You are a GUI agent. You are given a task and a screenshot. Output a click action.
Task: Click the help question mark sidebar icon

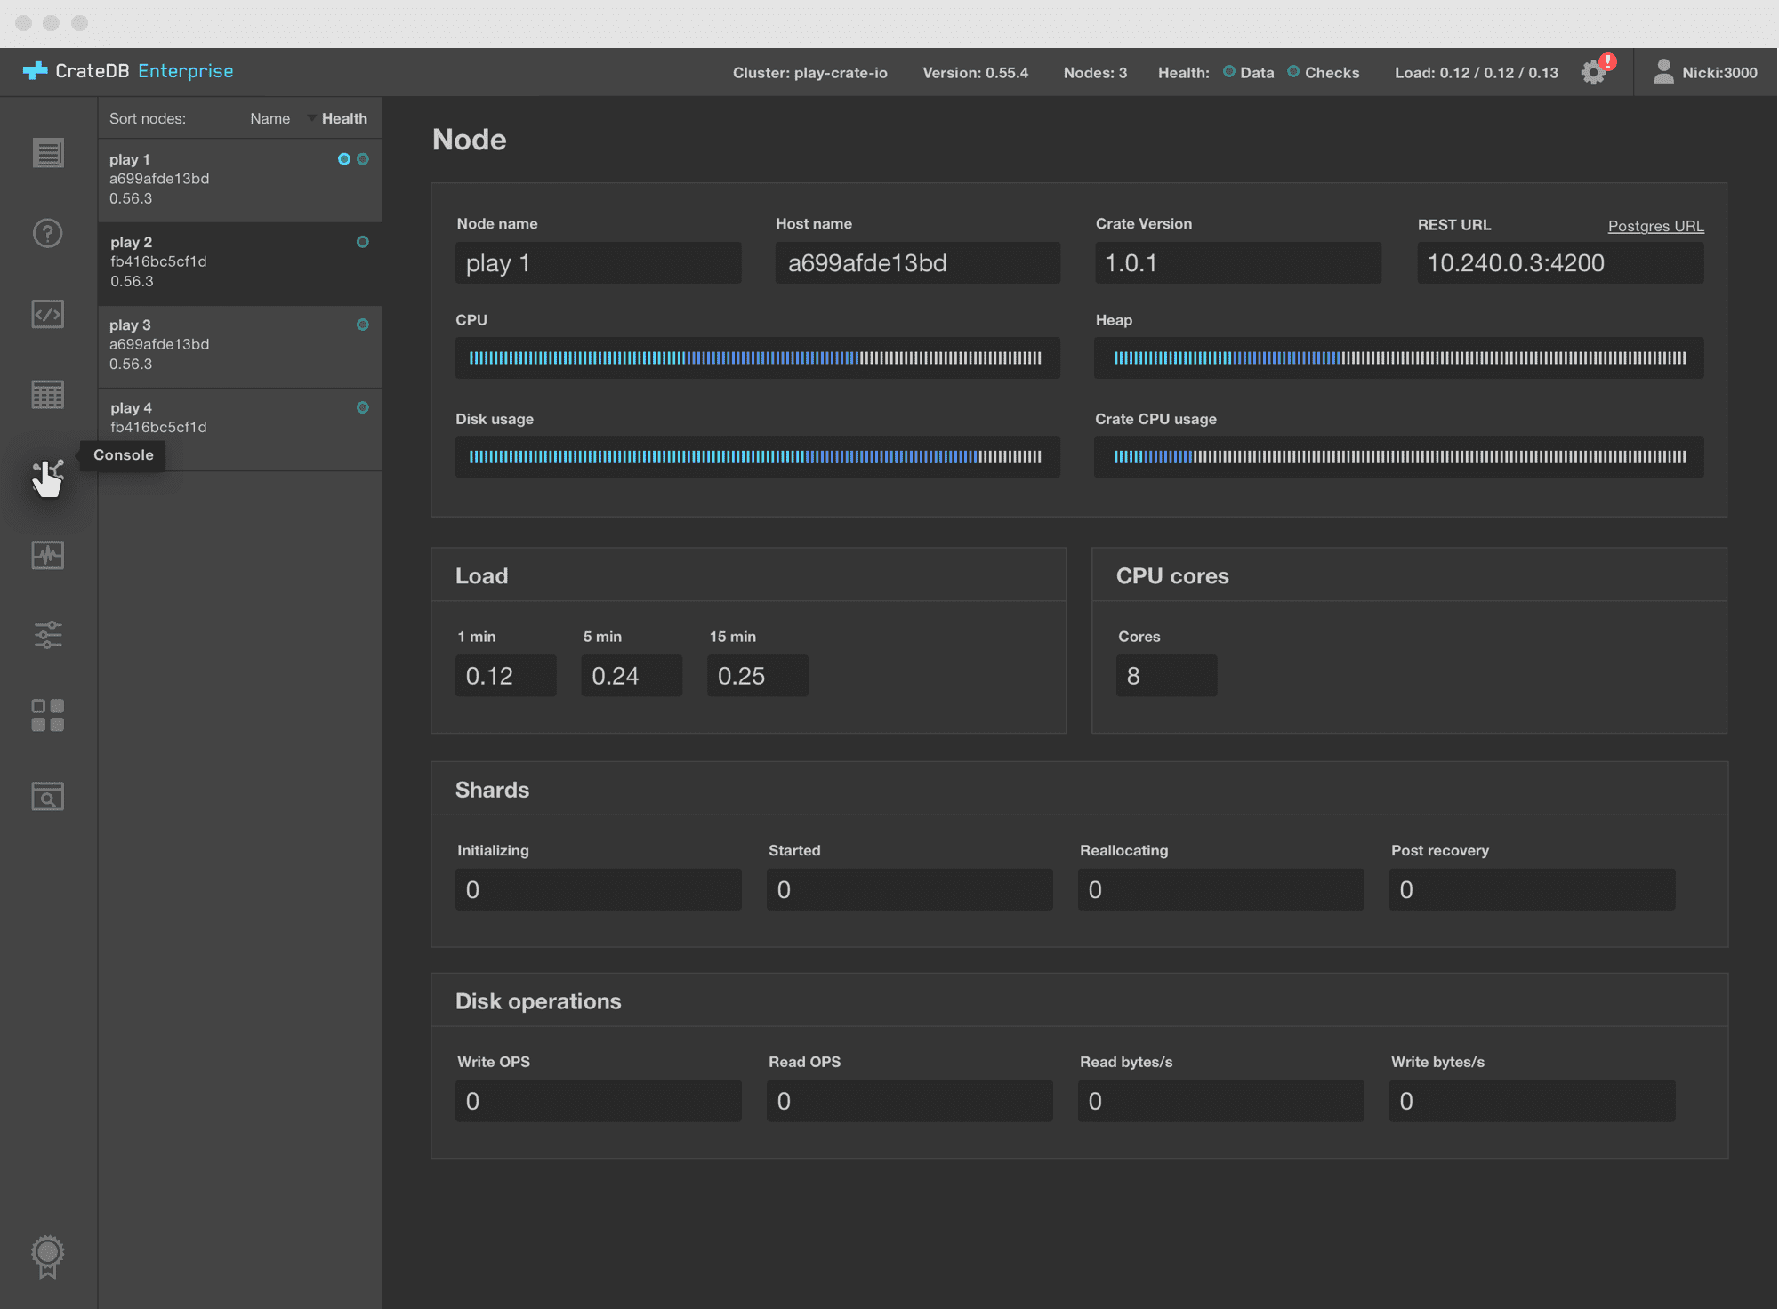pyautogui.click(x=48, y=234)
